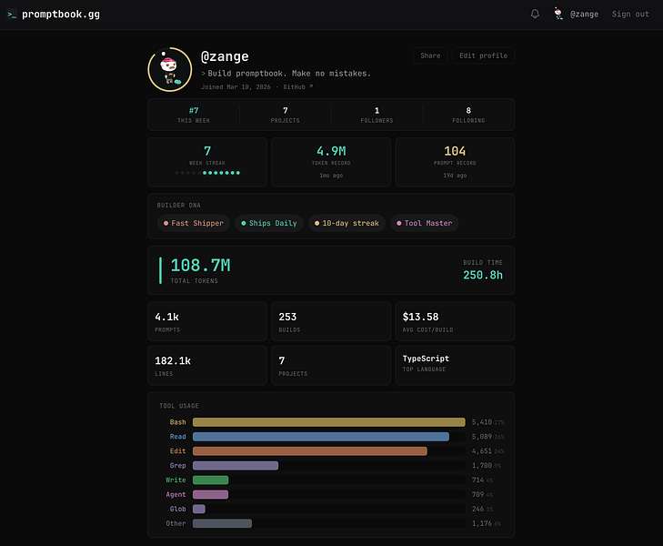The height and width of the screenshot is (546, 663).
Task: Click the Bash usage bar
Action: (x=329, y=422)
